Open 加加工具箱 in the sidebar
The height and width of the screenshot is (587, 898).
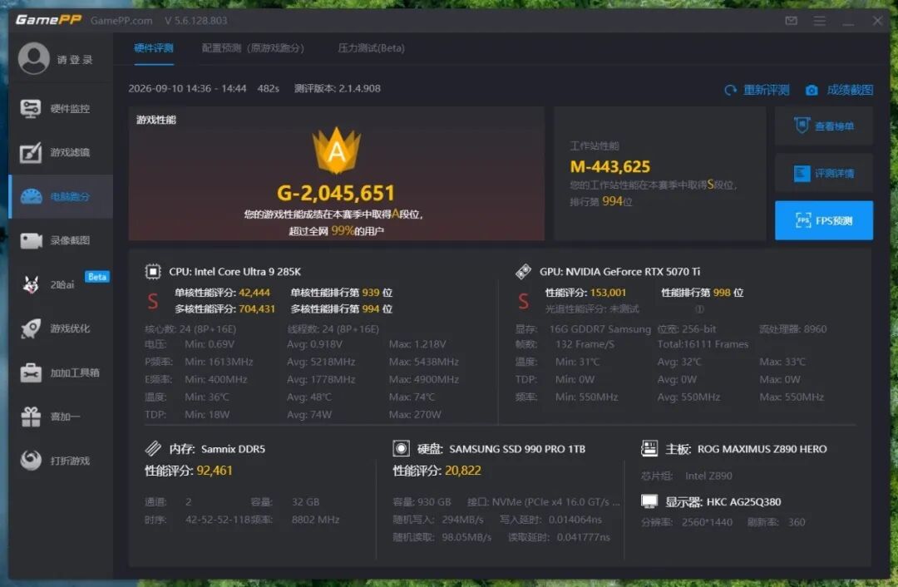pos(75,372)
